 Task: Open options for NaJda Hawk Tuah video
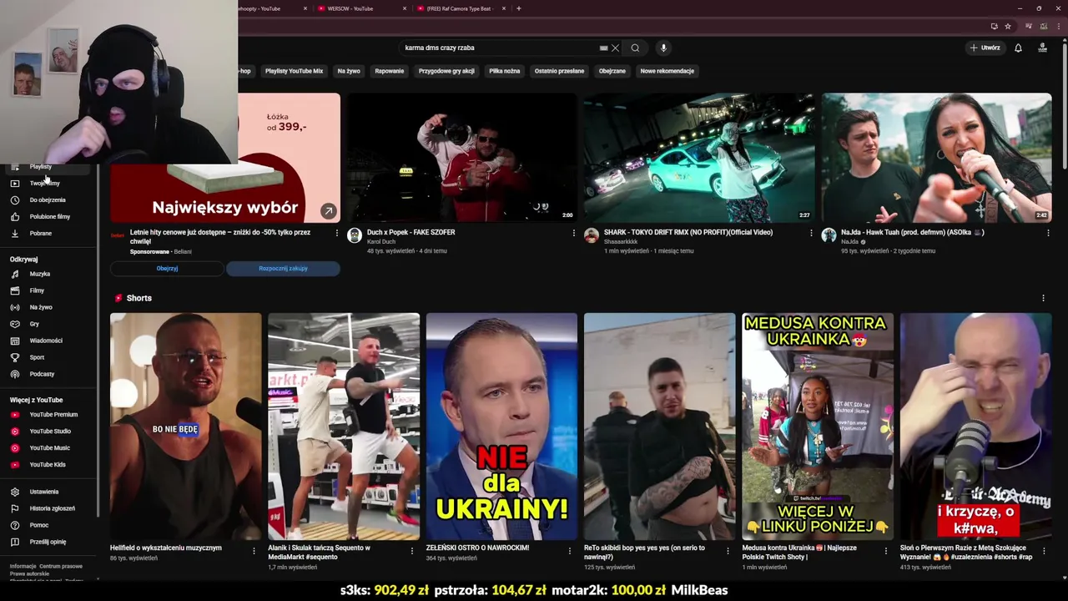1048,233
